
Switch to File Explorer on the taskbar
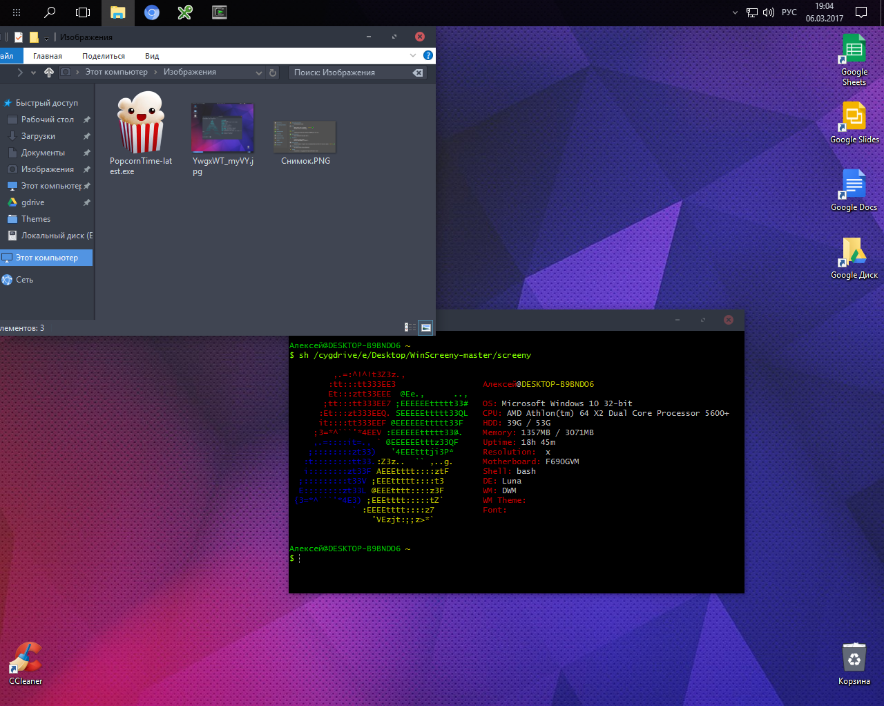point(118,12)
